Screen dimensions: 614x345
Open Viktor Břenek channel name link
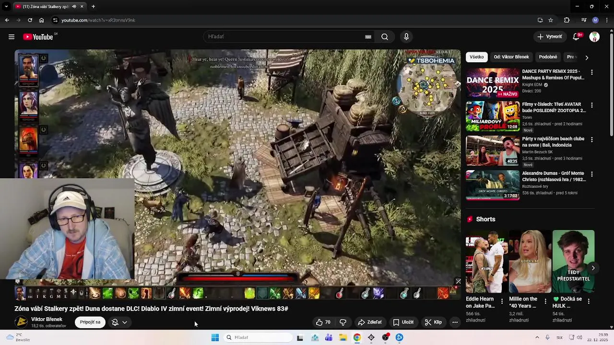pos(47,320)
